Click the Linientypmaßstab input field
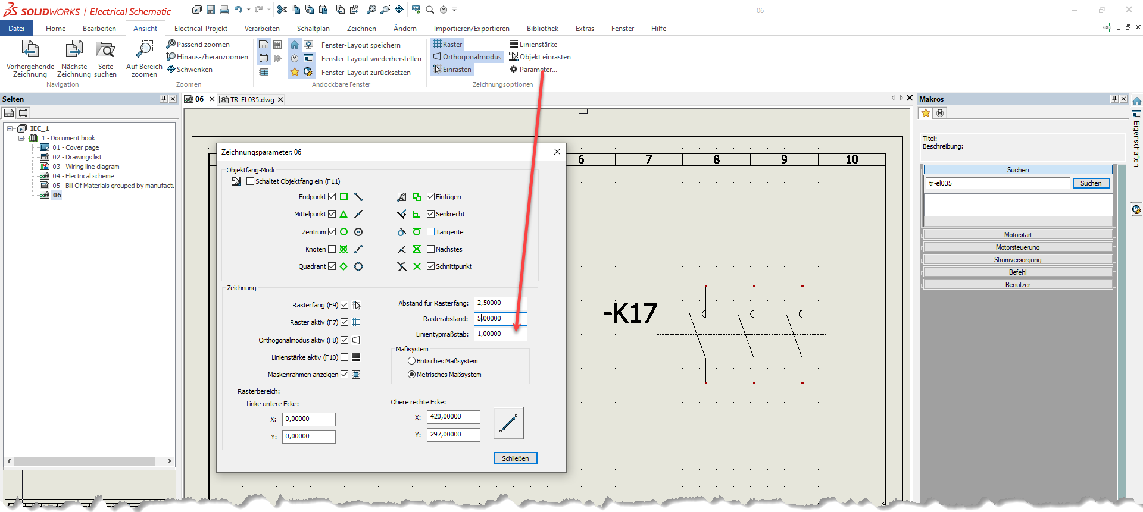This screenshot has height=512, width=1143. tap(499, 334)
